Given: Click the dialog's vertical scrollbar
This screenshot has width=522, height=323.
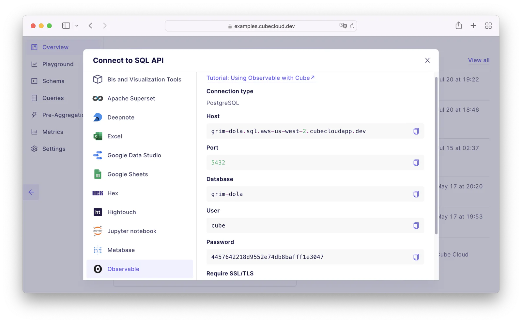Looking at the screenshot, I should click(436, 156).
